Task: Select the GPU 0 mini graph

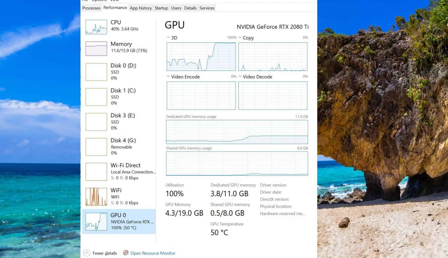Action: [x=96, y=222]
